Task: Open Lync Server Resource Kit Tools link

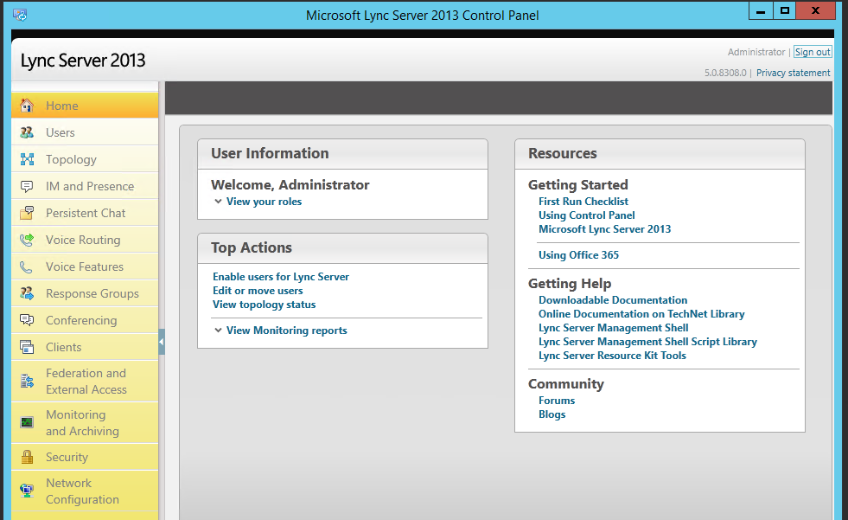Action: [612, 356]
